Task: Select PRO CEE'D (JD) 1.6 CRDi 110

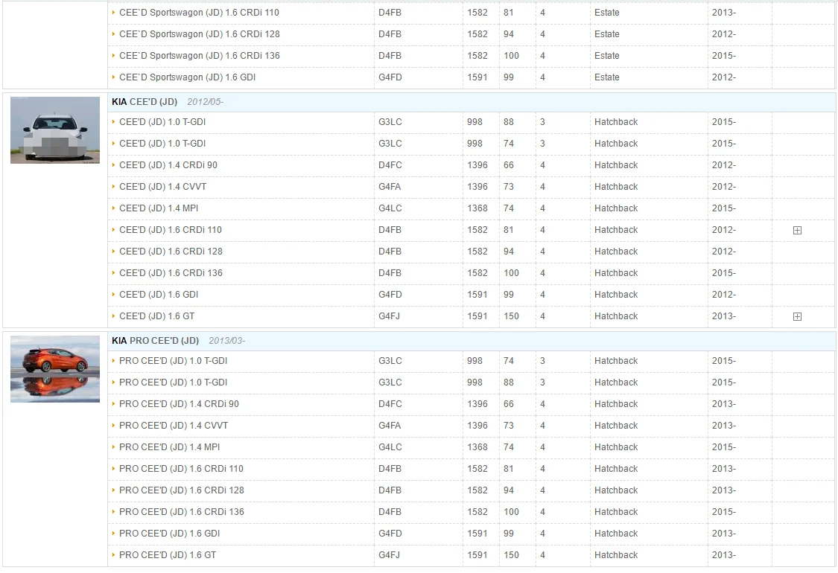Action: pyautogui.click(x=181, y=469)
